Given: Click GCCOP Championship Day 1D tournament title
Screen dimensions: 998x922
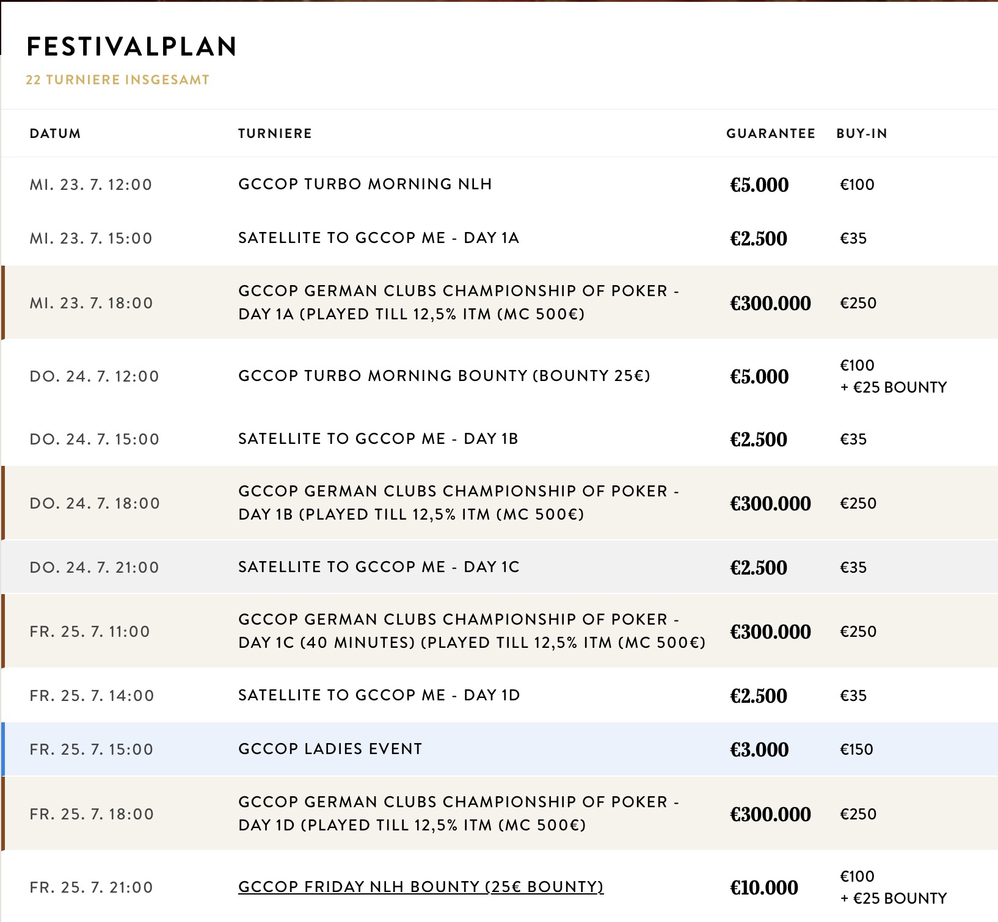Looking at the screenshot, I should click(x=458, y=813).
